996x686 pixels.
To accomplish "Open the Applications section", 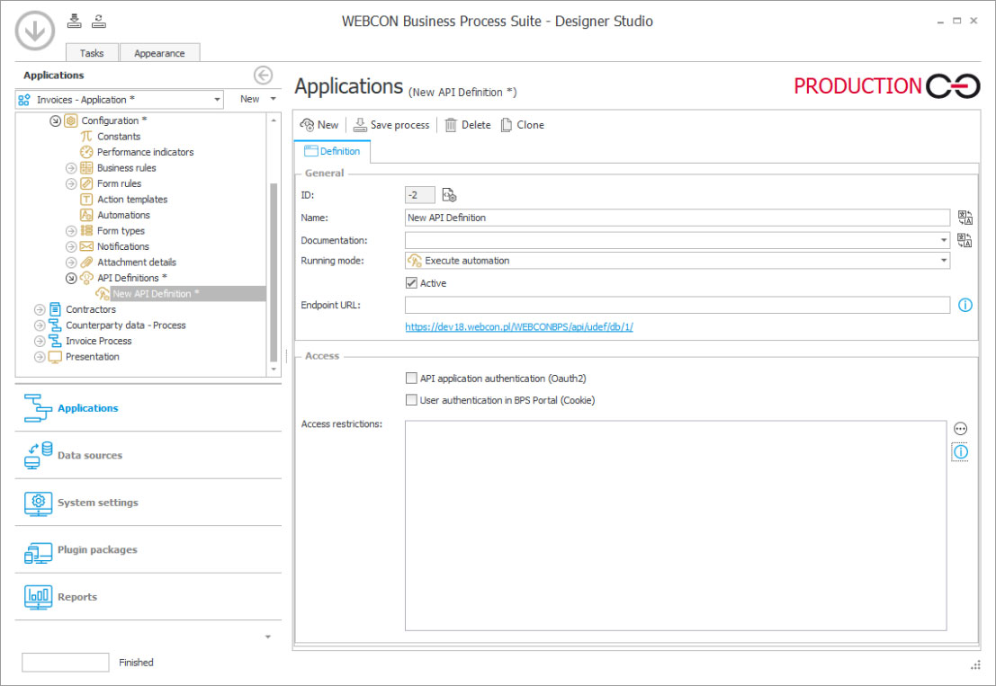I will [148, 408].
